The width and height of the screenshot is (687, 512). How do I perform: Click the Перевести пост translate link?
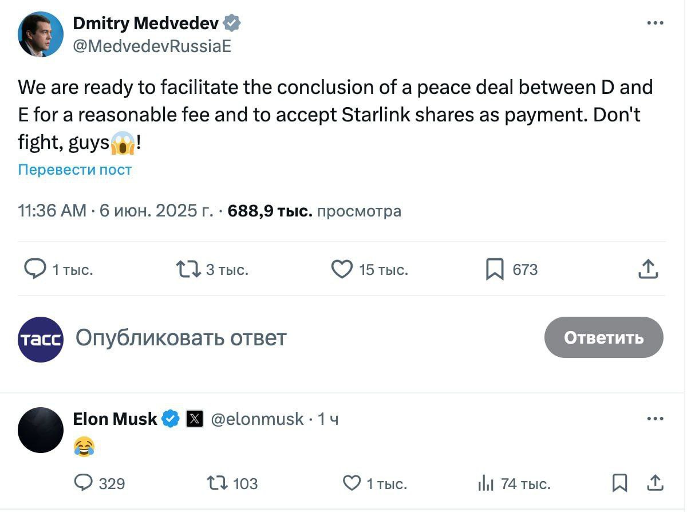click(x=75, y=170)
